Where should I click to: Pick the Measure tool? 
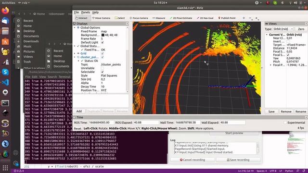point(159,18)
